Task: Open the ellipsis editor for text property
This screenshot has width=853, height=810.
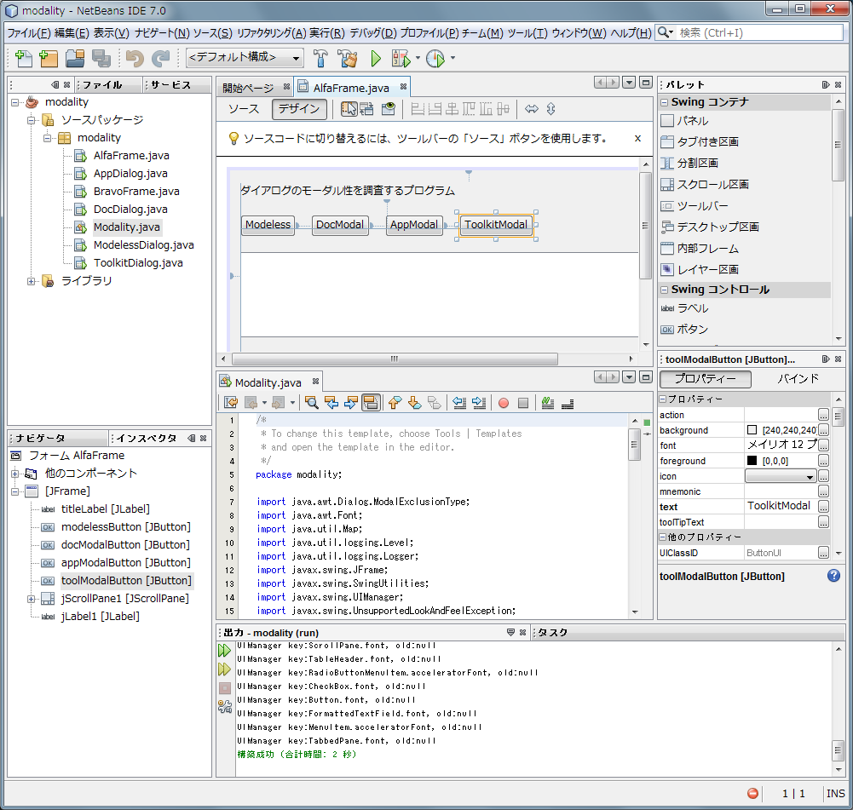Action: pyautogui.click(x=824, y=507)
